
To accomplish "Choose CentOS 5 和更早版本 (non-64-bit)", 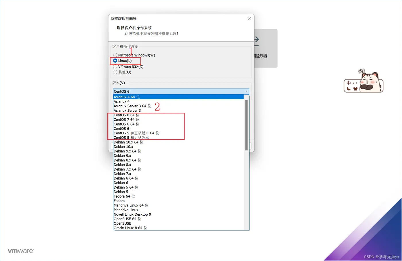I will tap(178, 138).
